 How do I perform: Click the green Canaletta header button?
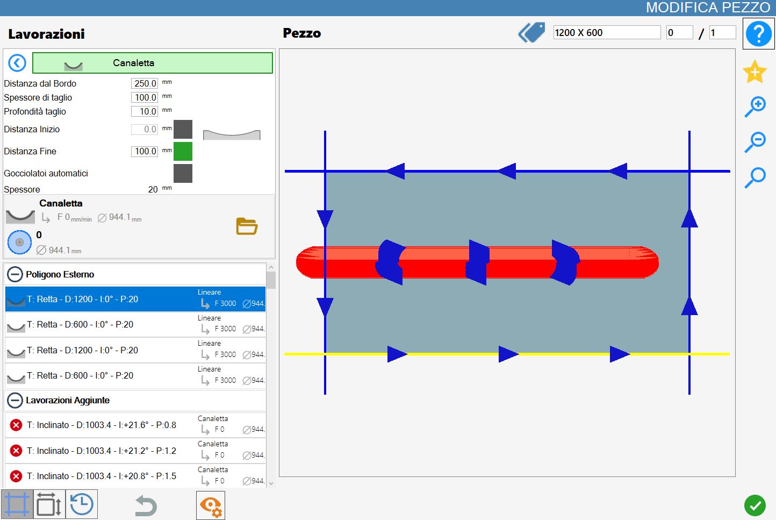point(153,63)
